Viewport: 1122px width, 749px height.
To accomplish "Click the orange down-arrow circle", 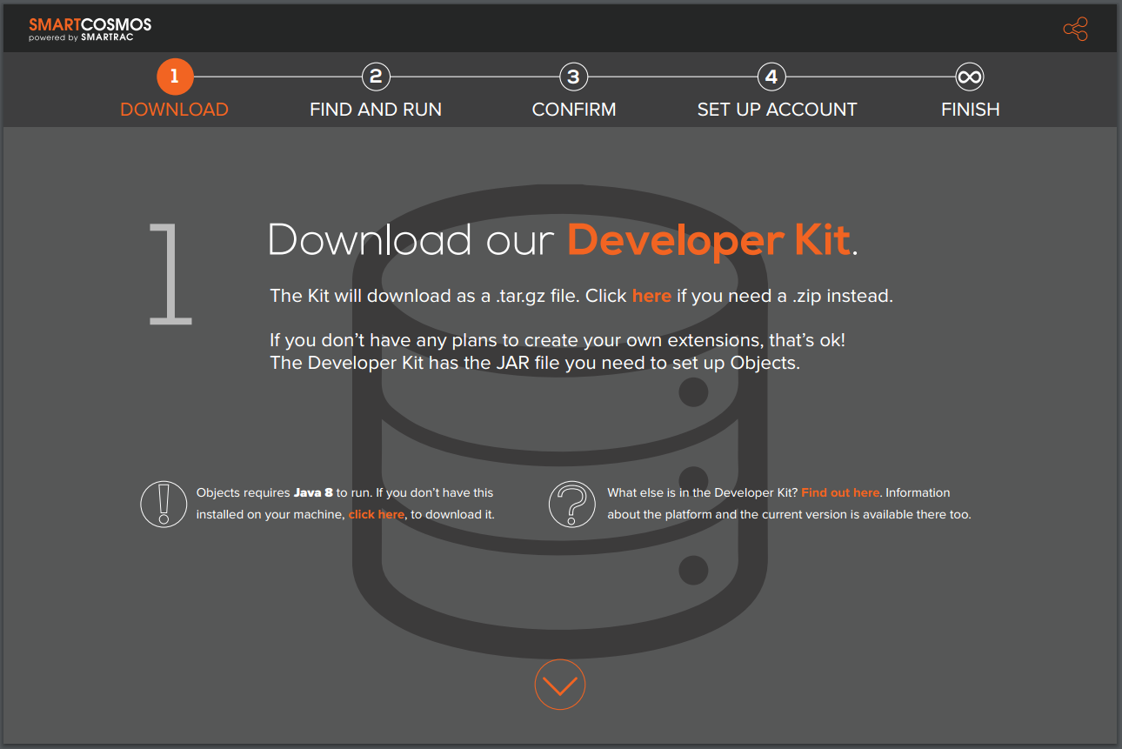I will coord(560,685).
